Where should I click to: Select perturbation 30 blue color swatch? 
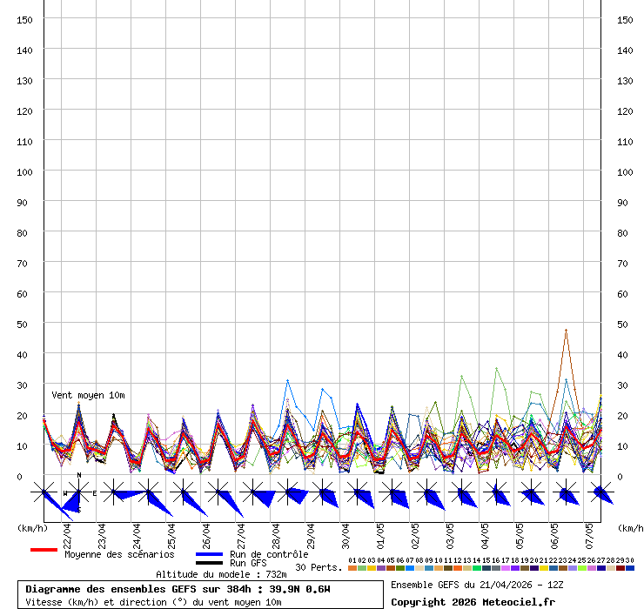[630, 568]
